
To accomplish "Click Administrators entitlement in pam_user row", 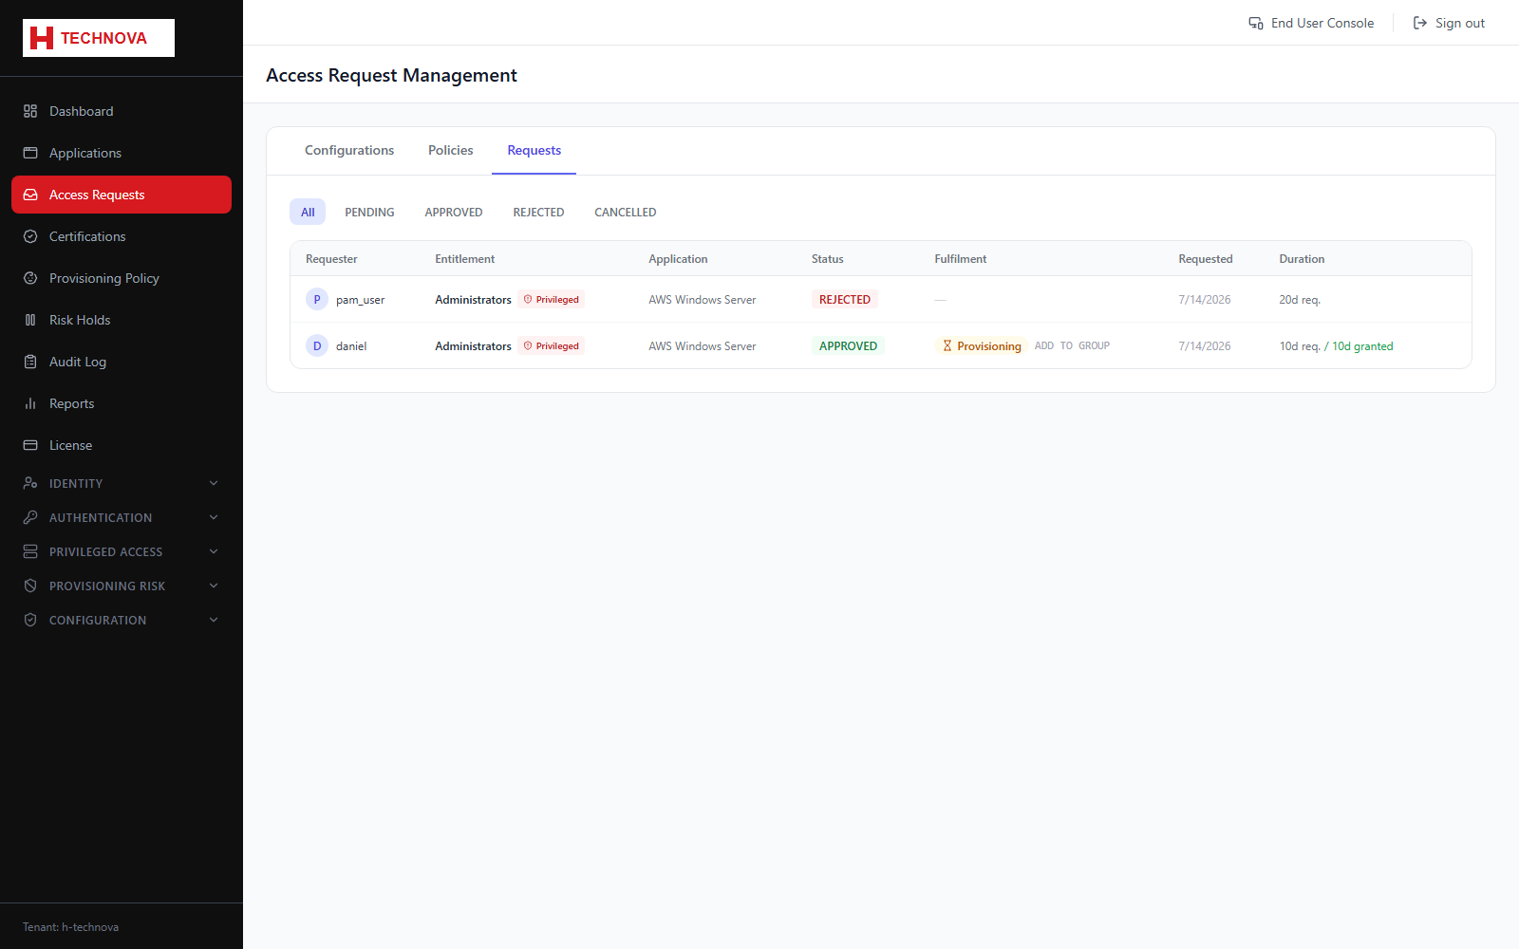I will pyautogui.click(x=473, y=300).
